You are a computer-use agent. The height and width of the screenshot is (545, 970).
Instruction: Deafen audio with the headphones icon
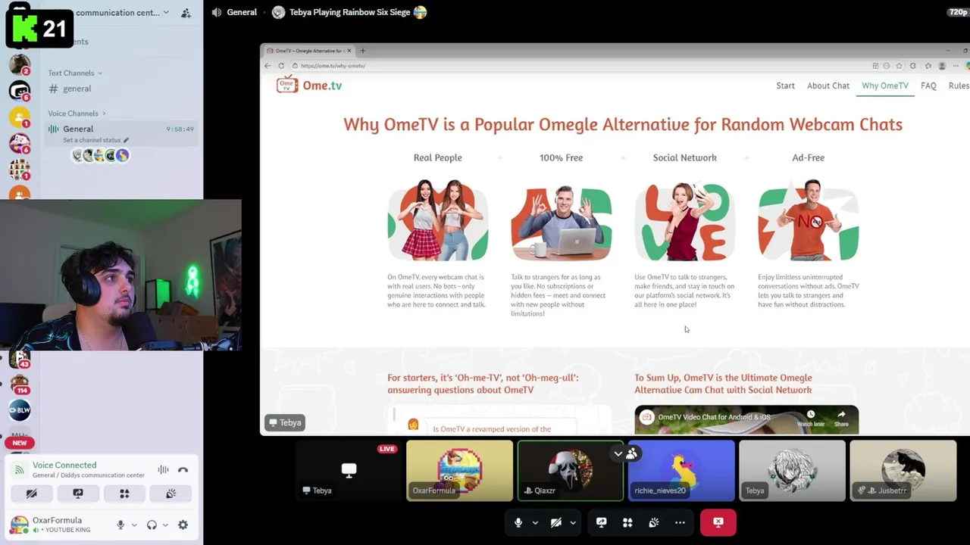pyautogui.click(x=152, y=525)
